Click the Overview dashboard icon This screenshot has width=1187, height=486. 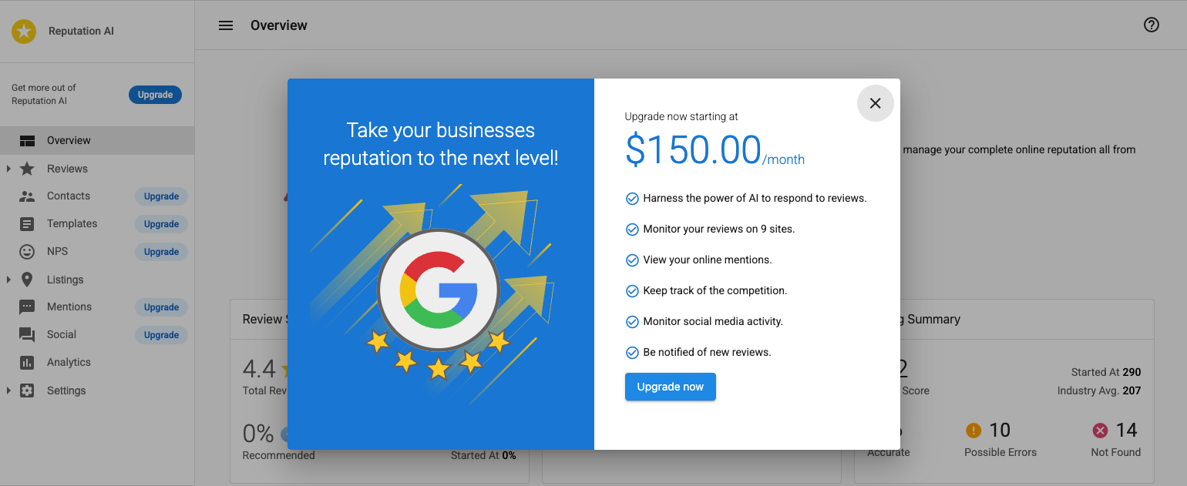[x=27, y=141]
